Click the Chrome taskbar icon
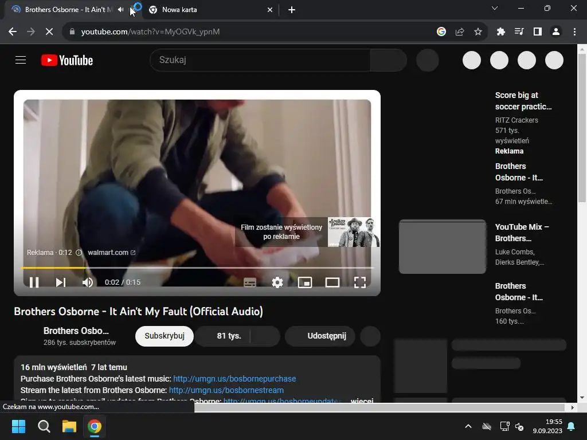The height and width of the screenshot is (440, 587). [95, 426]
